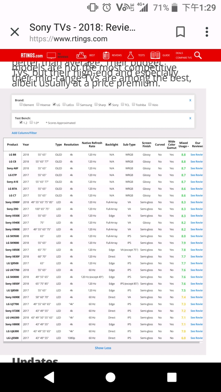The image size is (221, 392).
Task: Remove the Brand filter with X
Action: [190, 100]
